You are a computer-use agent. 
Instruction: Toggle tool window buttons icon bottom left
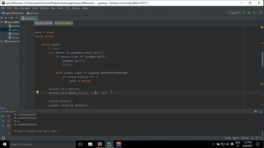point(3,138)
